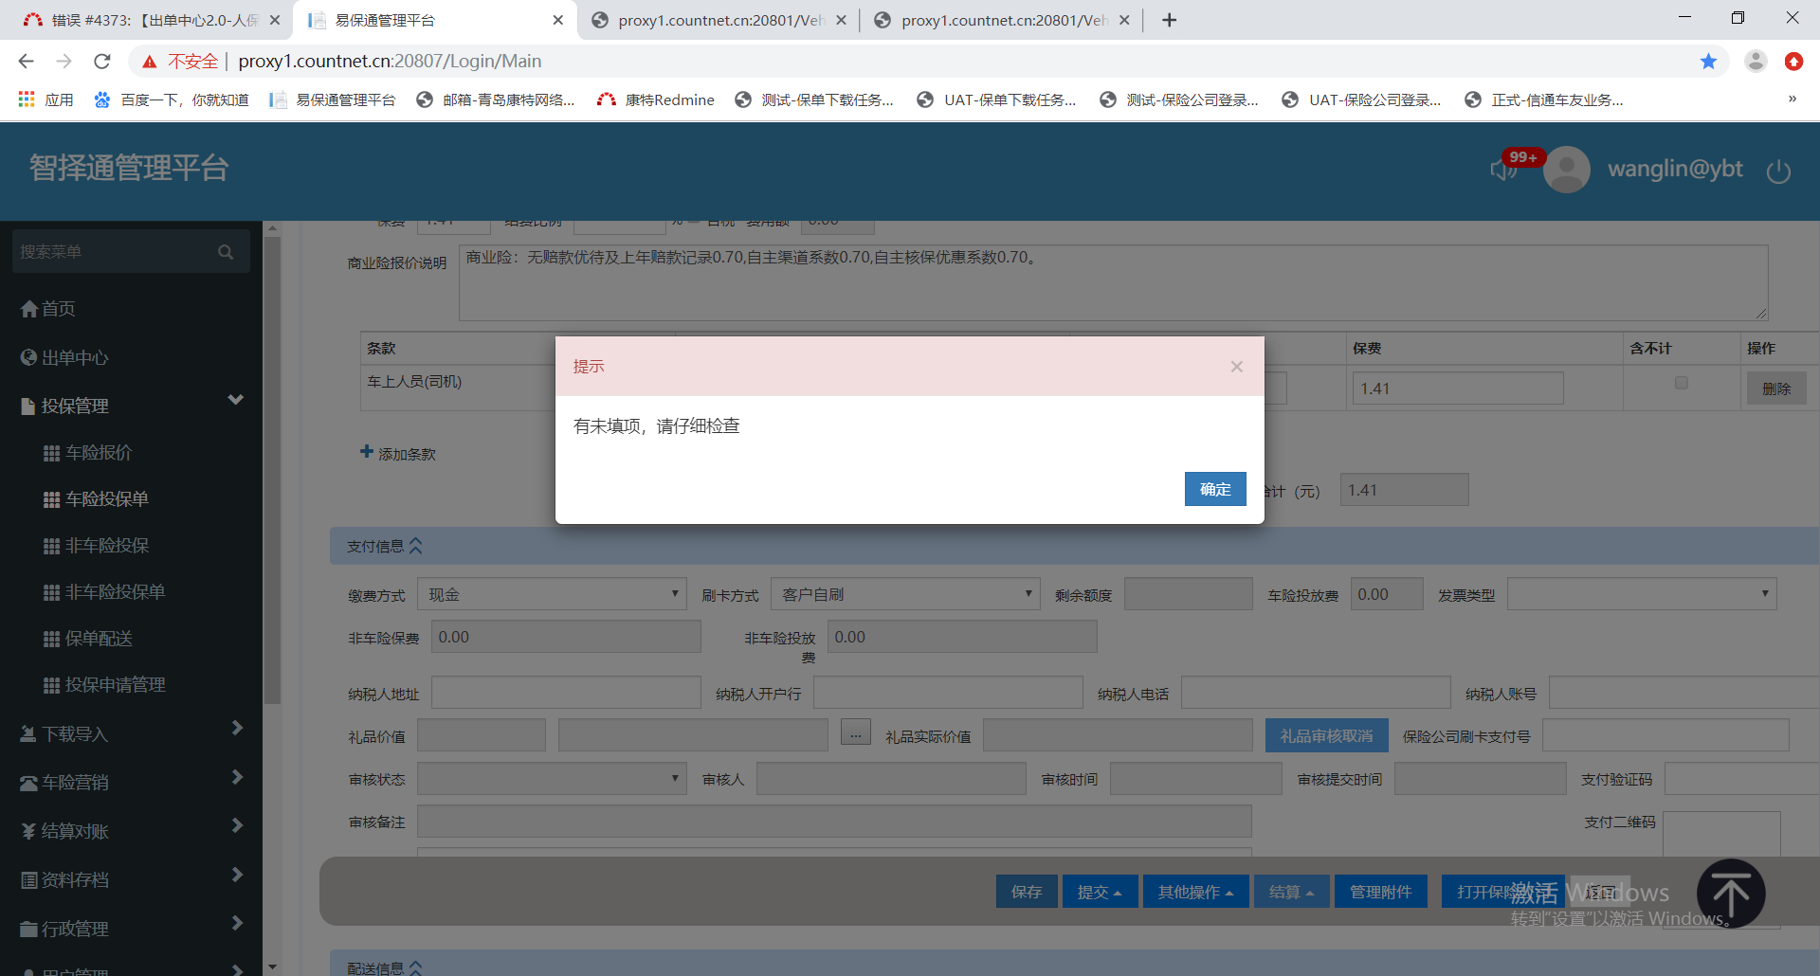Screen dimensions: 1820x976
Task: Click the bookmark star icon
Action: (1708, 62)
